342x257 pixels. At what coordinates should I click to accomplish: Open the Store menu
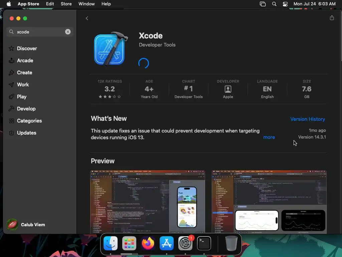66,4
